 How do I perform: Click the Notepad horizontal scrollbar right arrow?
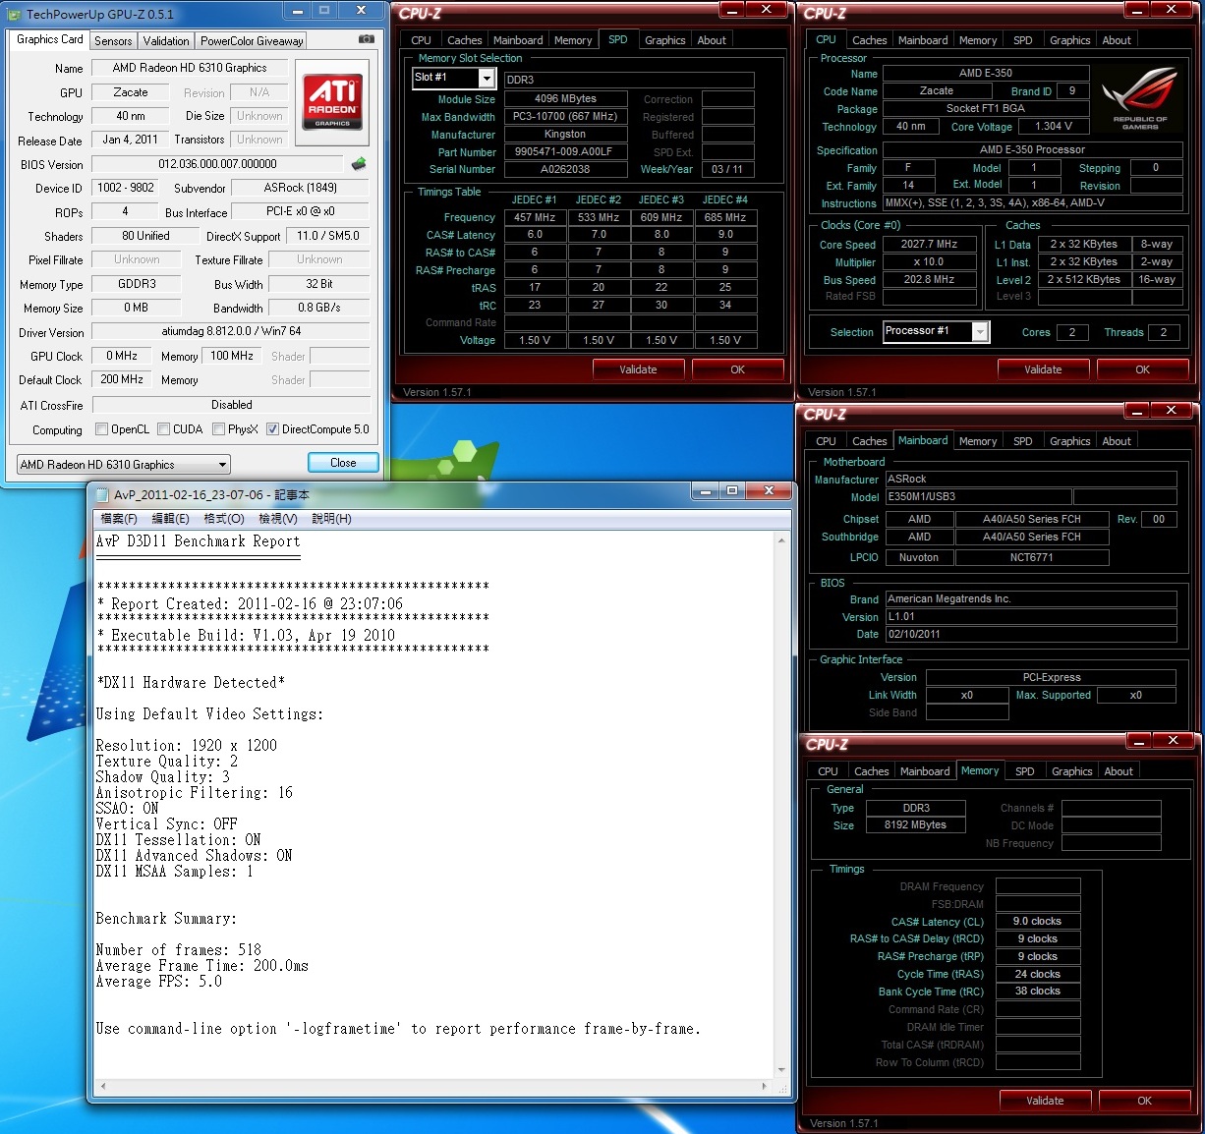pyautogui.click(x=766, y=1087)
